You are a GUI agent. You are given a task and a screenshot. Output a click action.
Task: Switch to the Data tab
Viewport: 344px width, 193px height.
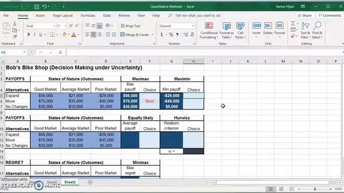(107, 16)
